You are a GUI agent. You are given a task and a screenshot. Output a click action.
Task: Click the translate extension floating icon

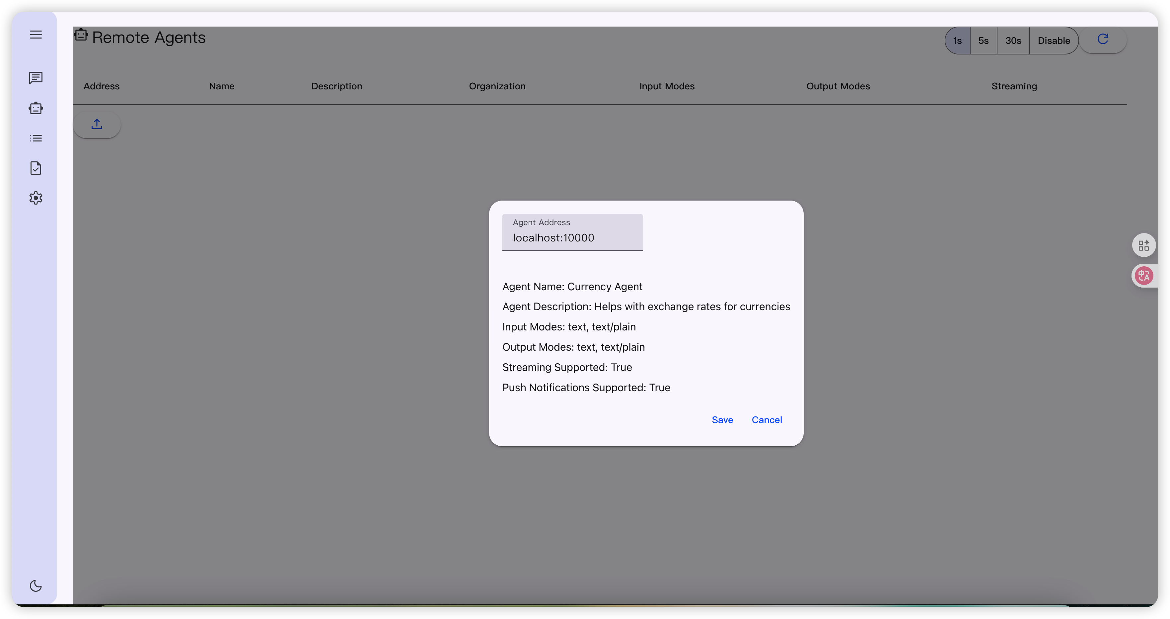pos(1144,275)
